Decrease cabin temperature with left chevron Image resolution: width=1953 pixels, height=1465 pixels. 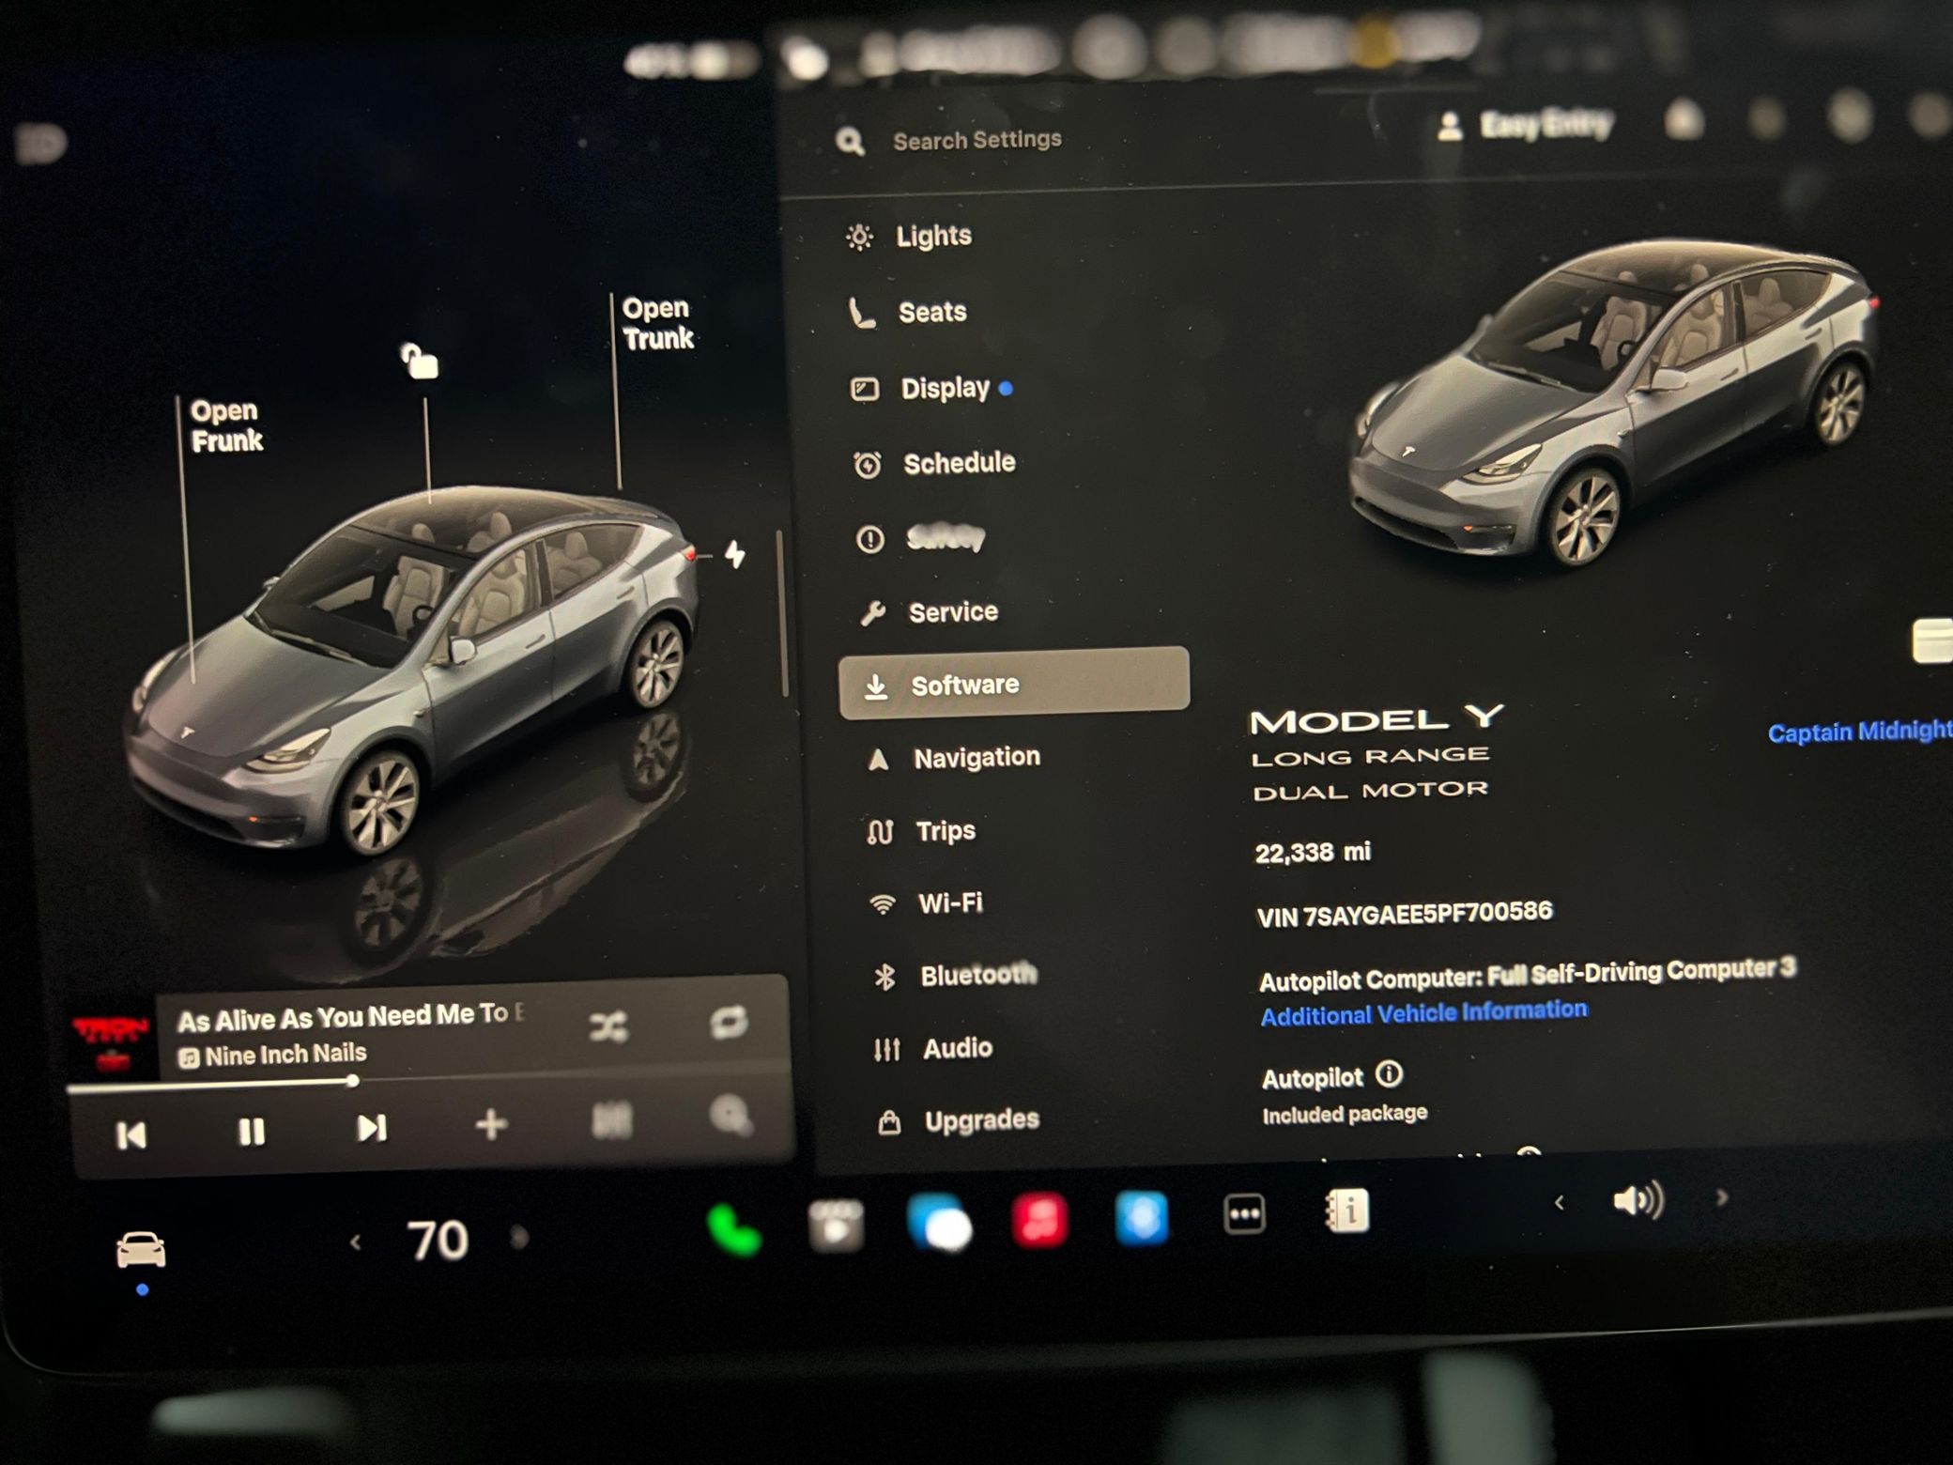tap(356, 1242)
